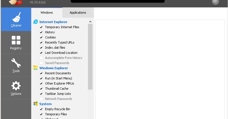Open the Options gear icon
This screenshot has height=119, width=228.
[x=16, y=88]
